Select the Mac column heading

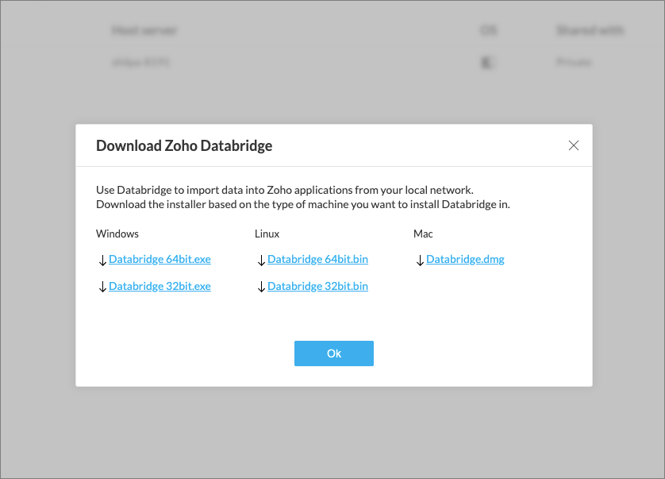coord(423,234)
